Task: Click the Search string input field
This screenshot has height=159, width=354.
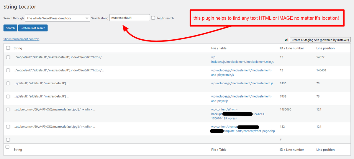Action: 130,18
